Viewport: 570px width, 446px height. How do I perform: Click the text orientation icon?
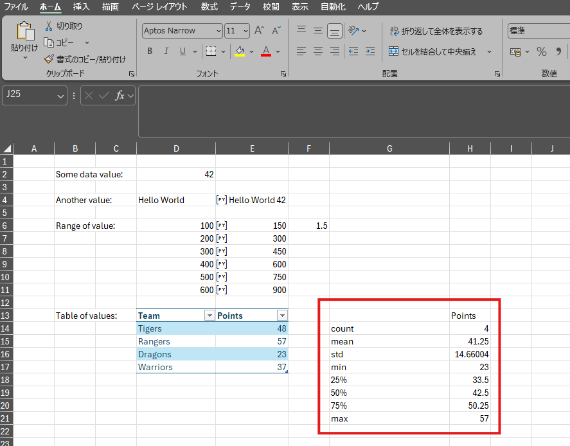[x=353, y=31]
